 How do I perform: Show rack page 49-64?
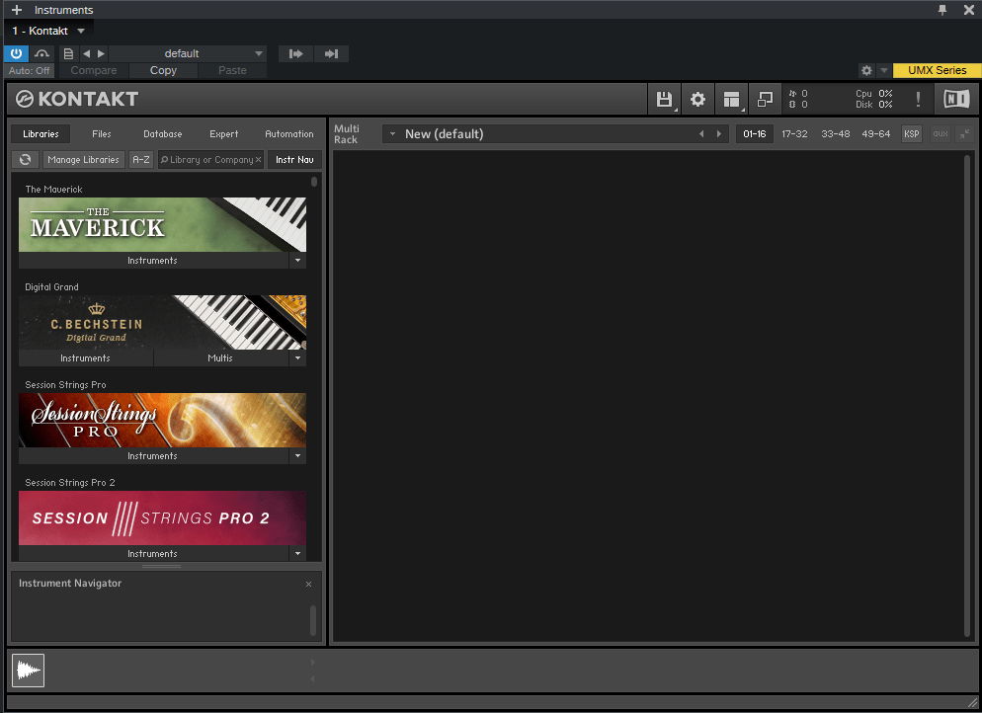pos(875,134)
